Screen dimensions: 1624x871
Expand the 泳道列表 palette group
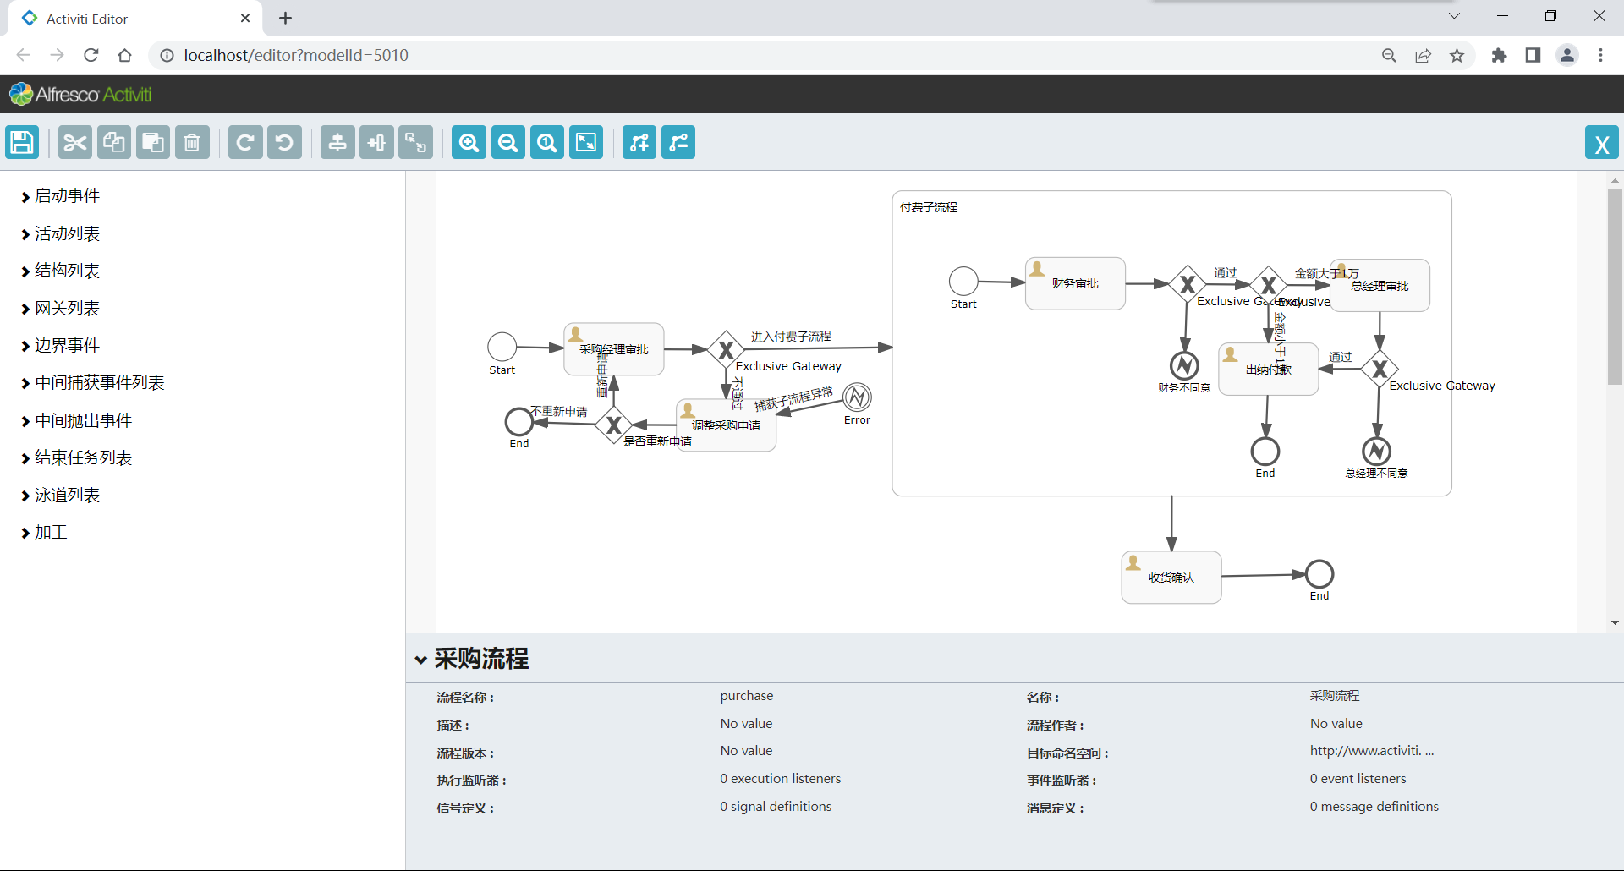coord(59,496)
